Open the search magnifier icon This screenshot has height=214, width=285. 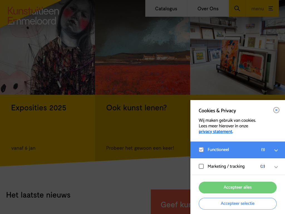tap(237, 8)
